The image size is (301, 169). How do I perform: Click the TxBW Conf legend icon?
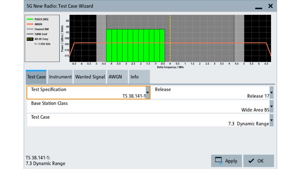[30, 34]
